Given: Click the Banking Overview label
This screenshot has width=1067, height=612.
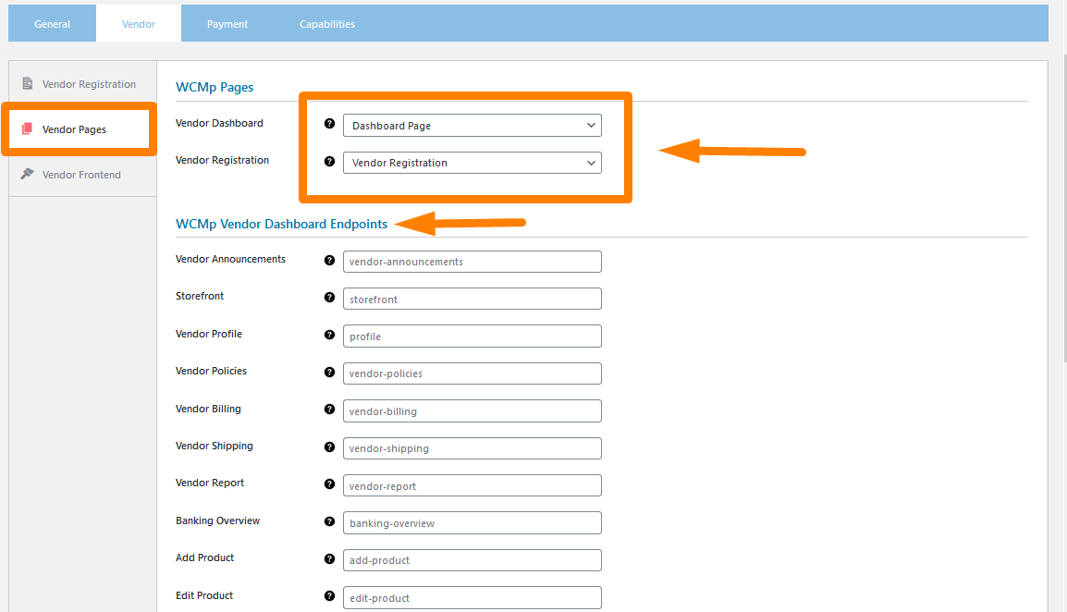Looking at the screenshot, I should (218, 520).
